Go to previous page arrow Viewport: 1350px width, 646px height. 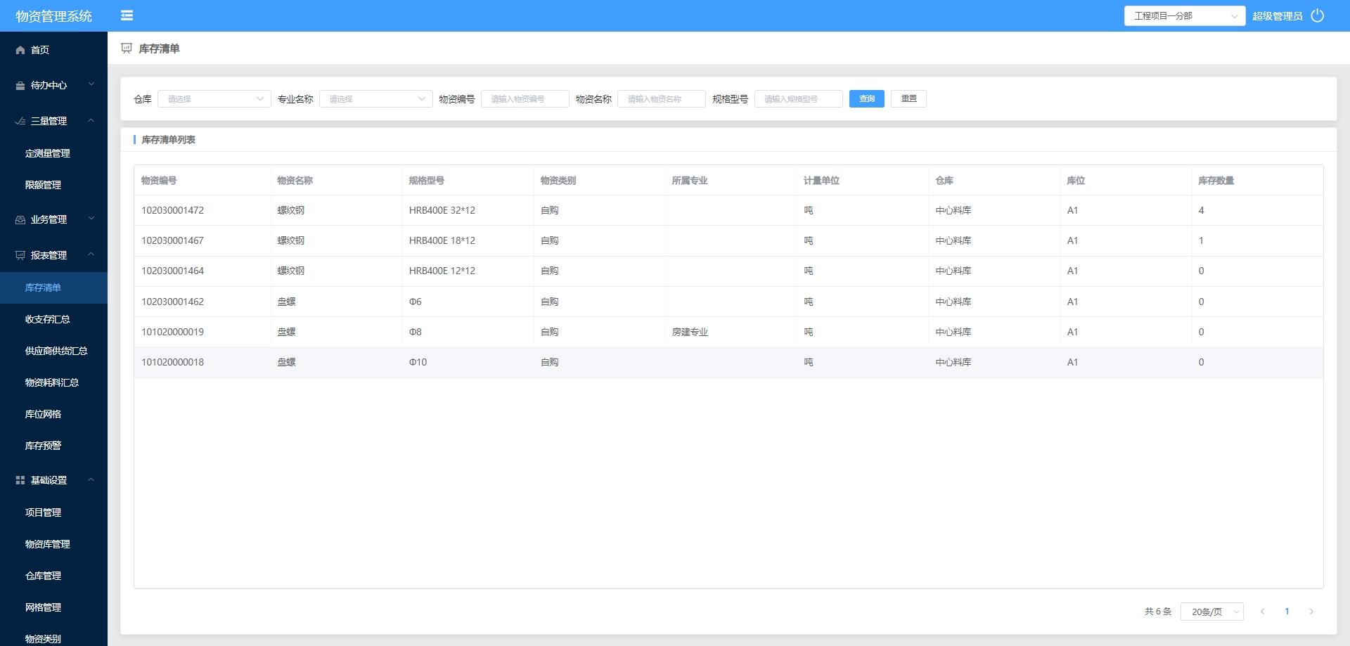point(1263,612)
